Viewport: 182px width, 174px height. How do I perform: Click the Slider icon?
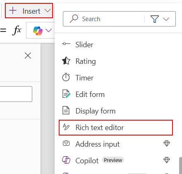pyautogui.click(x=66, y=44)
